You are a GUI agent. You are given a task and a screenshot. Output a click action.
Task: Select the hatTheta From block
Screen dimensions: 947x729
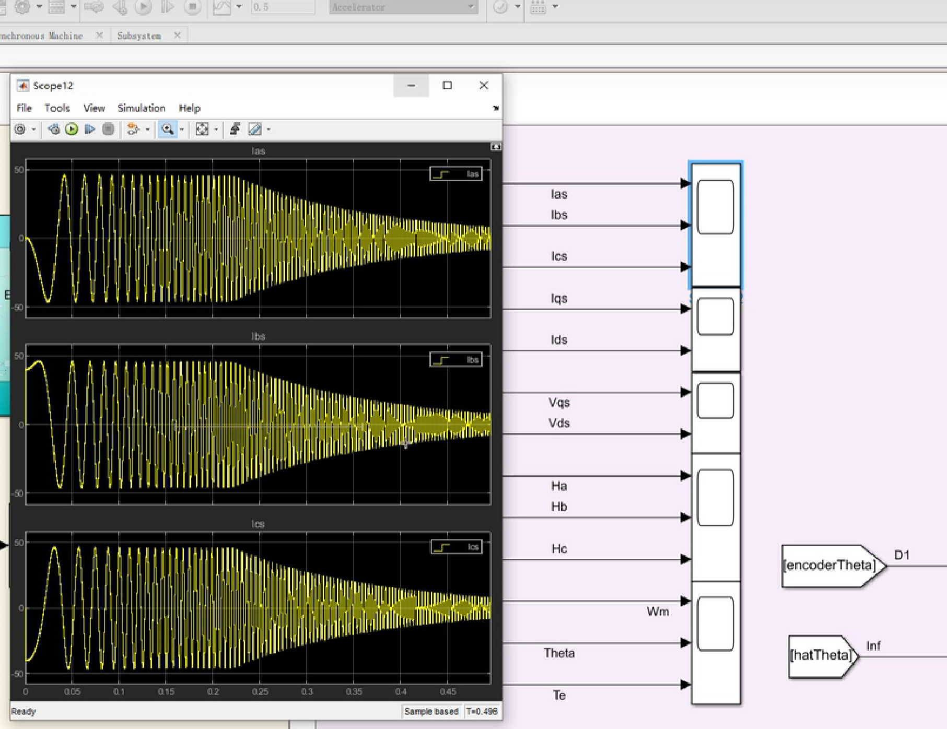(824, 656)
